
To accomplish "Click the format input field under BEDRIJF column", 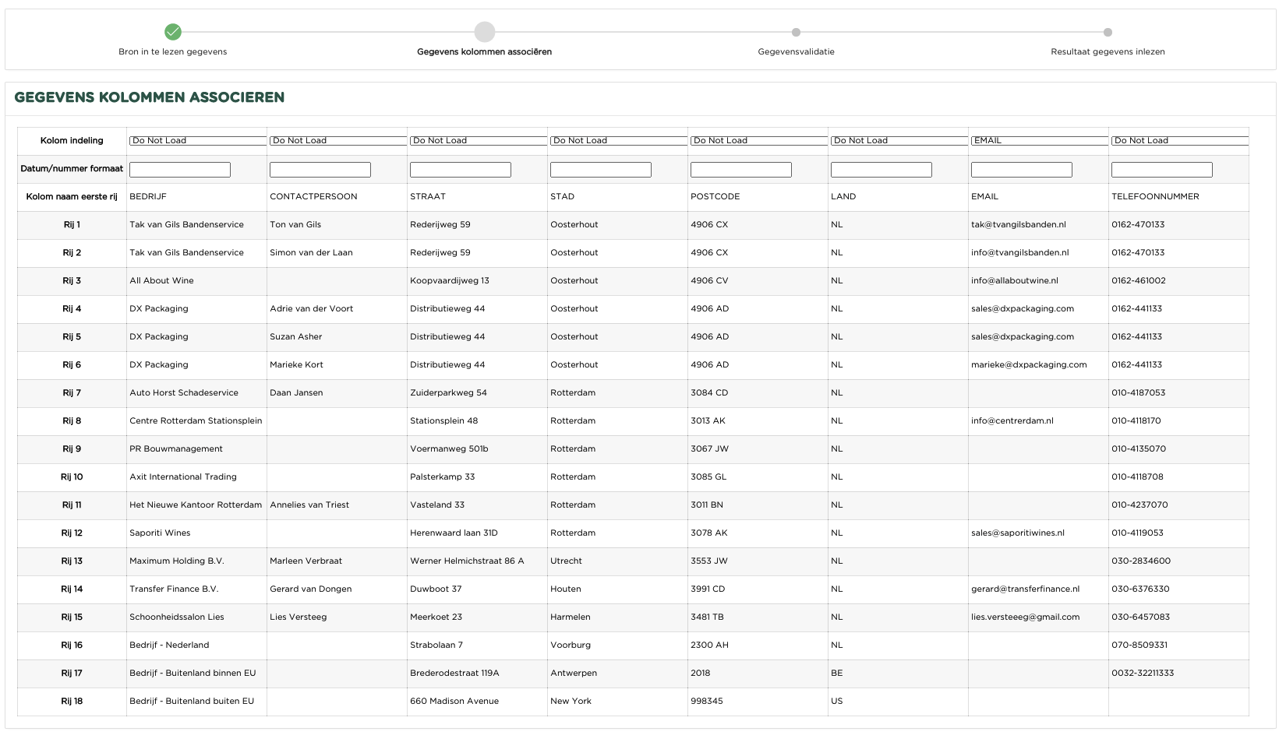I will click(180, 170).
